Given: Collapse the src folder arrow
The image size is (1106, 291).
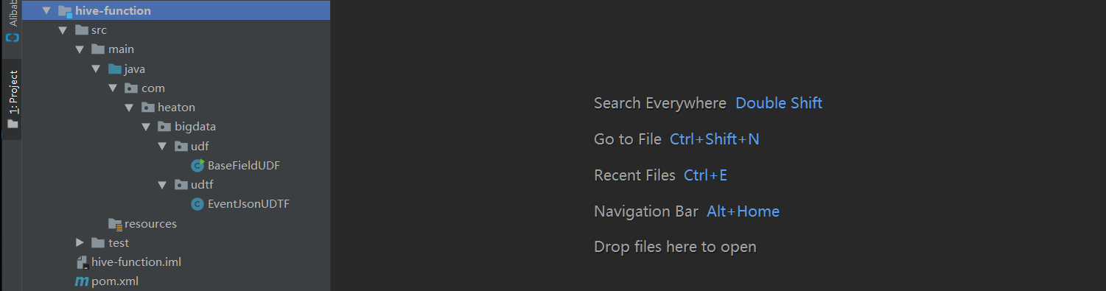Looking at the screenshot, I should point(63,31).
